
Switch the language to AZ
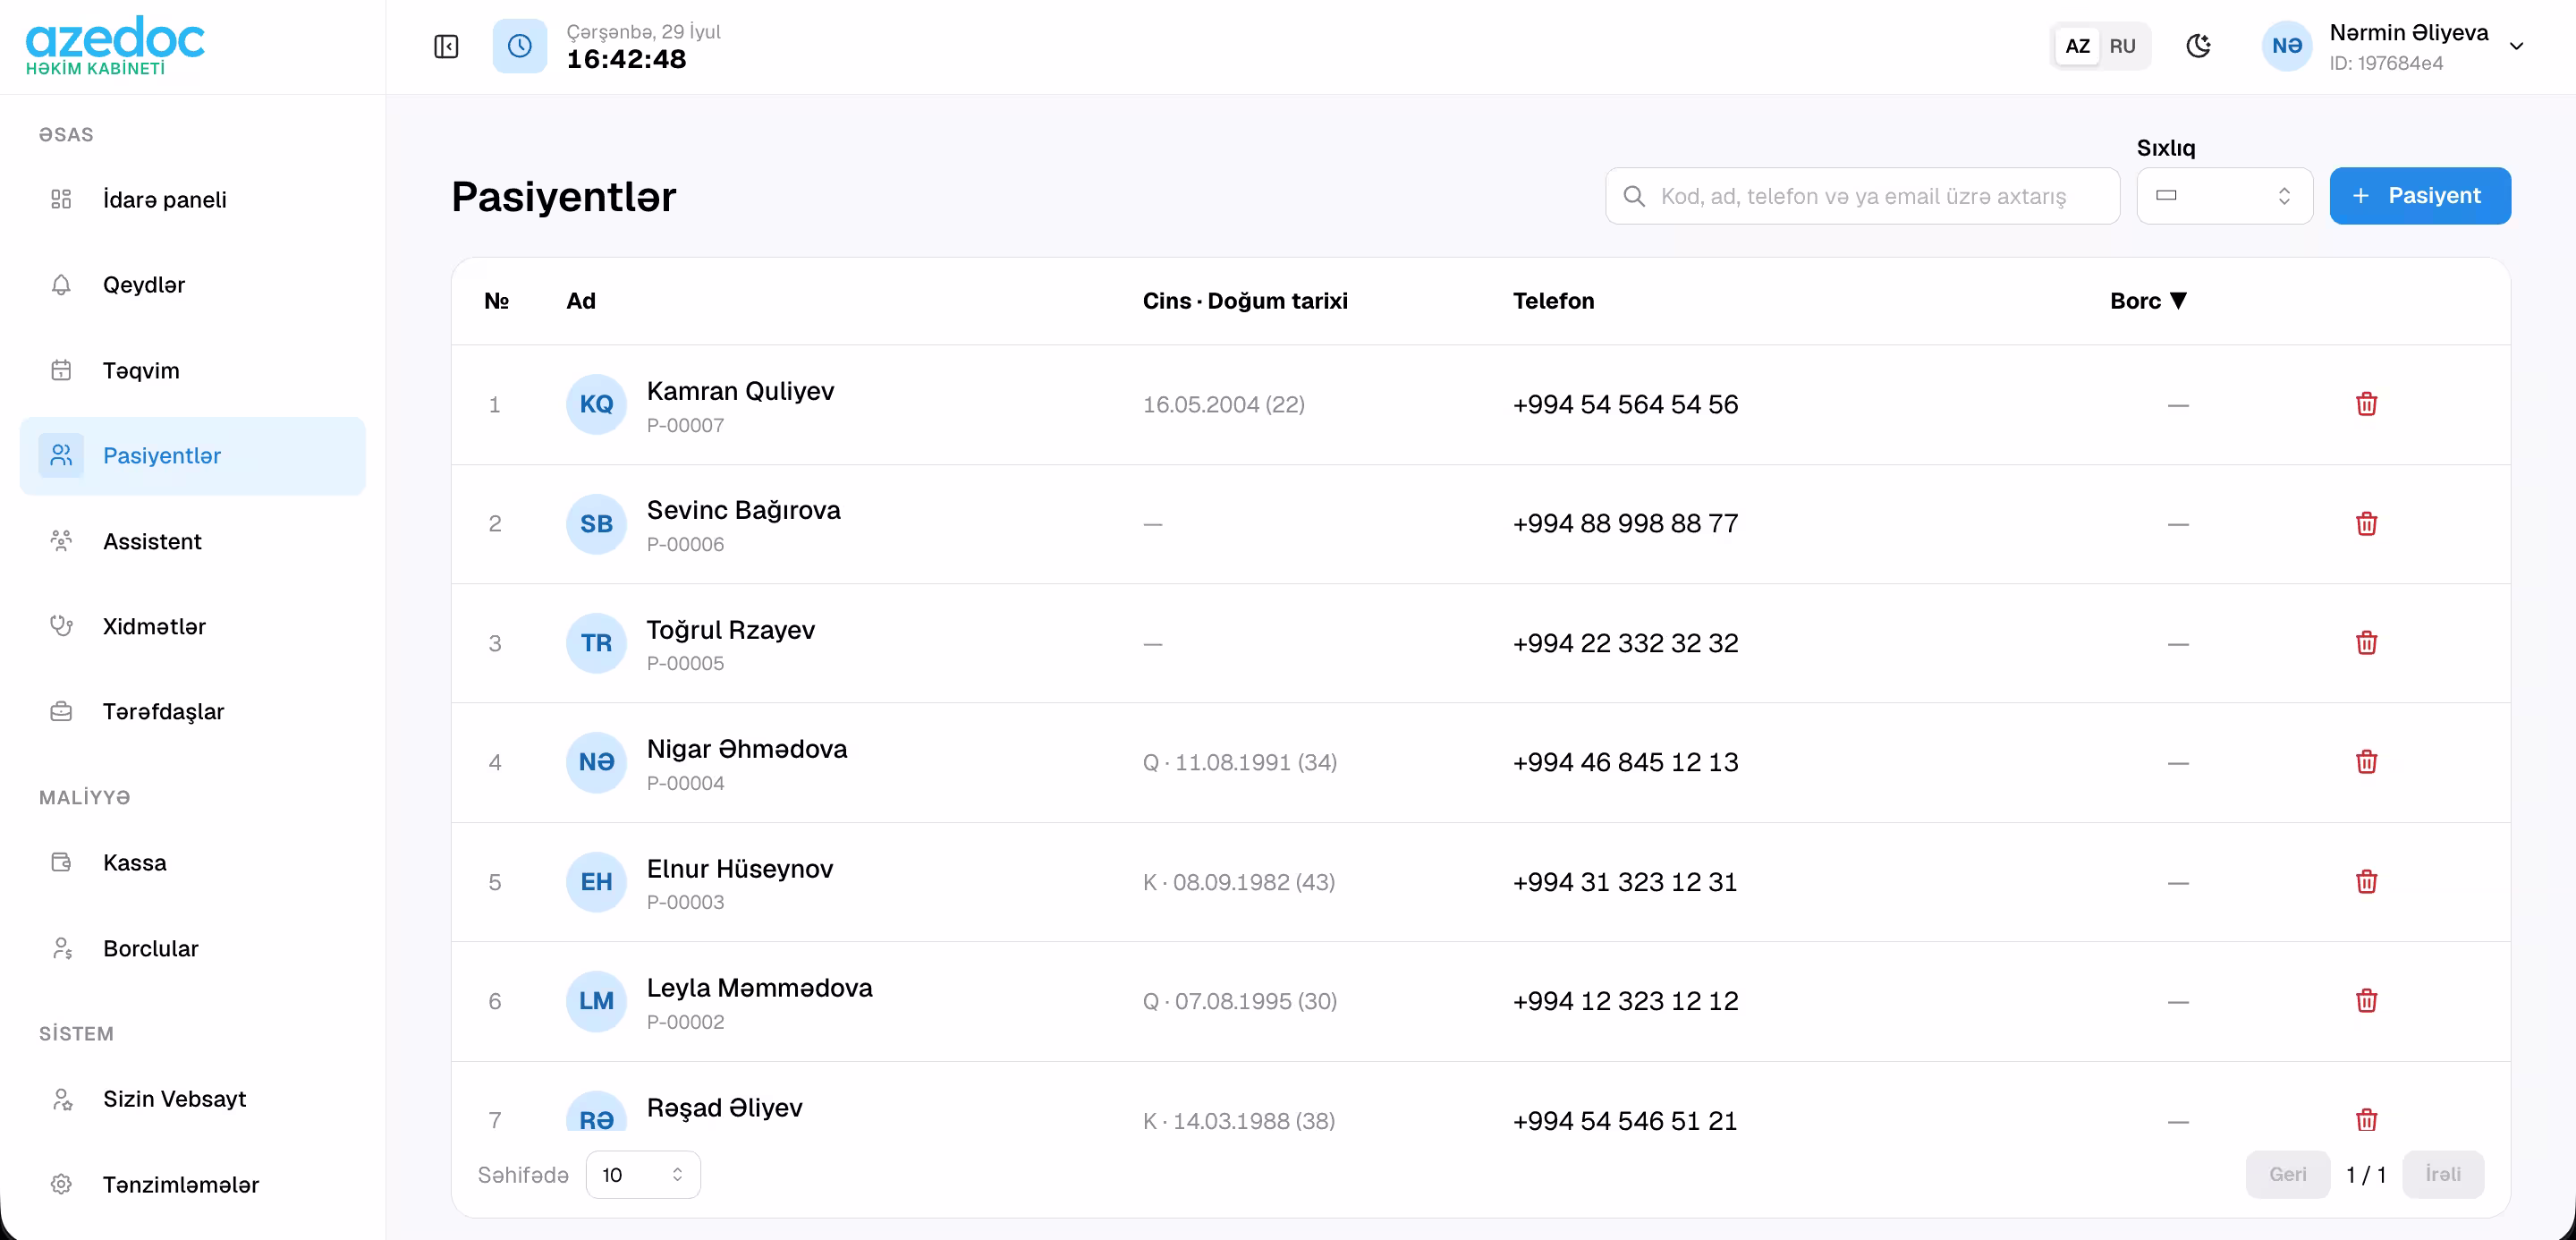(x=2077, y=46)
